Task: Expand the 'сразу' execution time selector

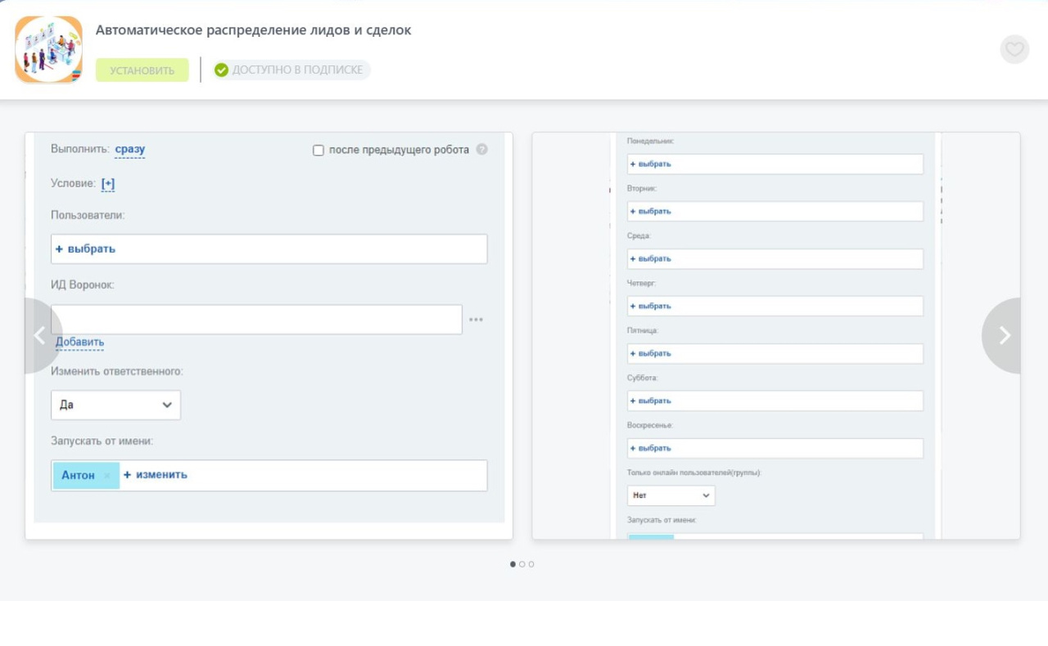Action: tap(130, 150)
